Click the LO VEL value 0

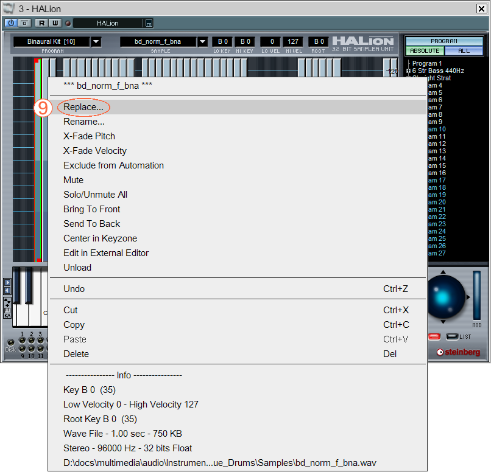[272, 41]
